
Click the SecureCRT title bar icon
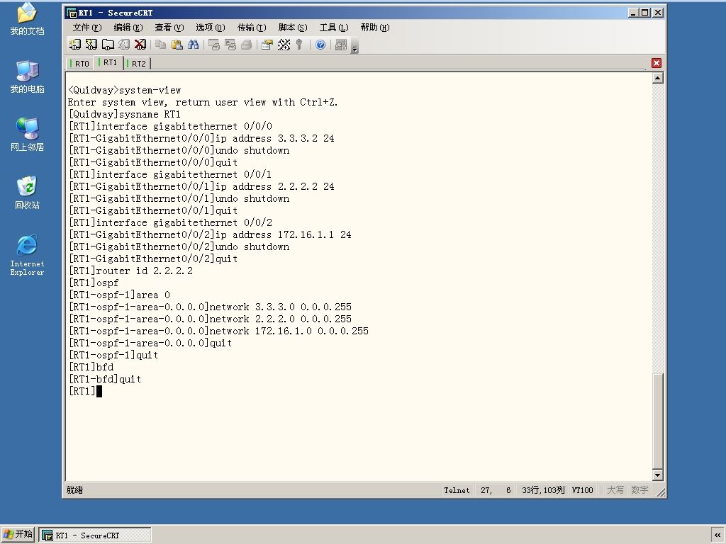[x=72, y=13]
